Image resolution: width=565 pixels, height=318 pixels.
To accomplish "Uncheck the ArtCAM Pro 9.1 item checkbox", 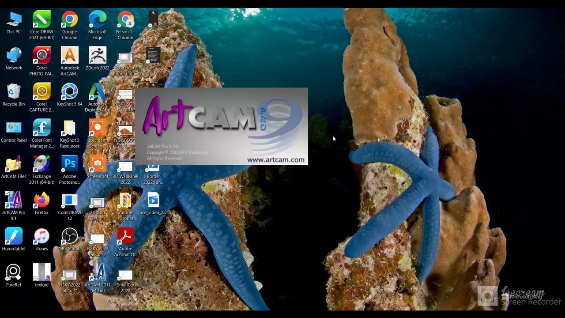I will [8, 194].
